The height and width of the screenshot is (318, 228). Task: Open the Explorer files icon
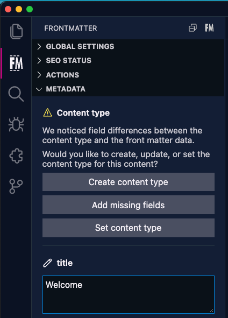tap(16, 31)
